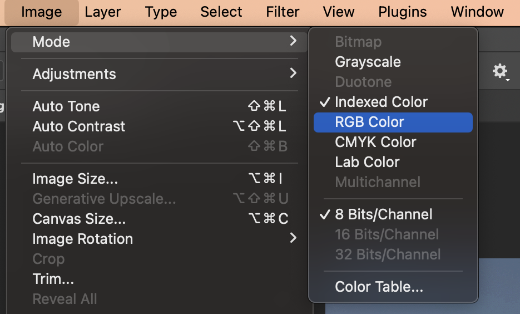Select the checked Indexed Color mode
This screenshot has width=520, height=314.
[x=381, y=102]
